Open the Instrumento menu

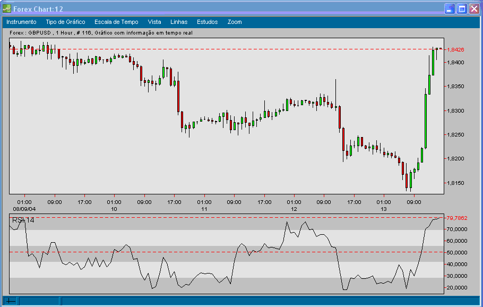click(22, 22)
